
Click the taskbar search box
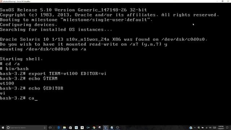click(x=26, y=127)
